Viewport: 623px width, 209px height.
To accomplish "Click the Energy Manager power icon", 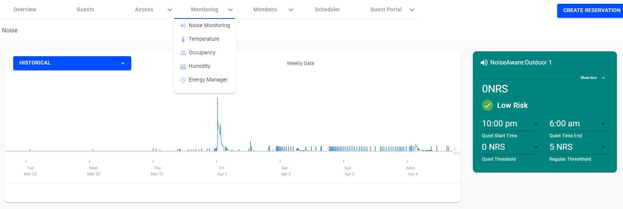I will click(x=183, y=80).
